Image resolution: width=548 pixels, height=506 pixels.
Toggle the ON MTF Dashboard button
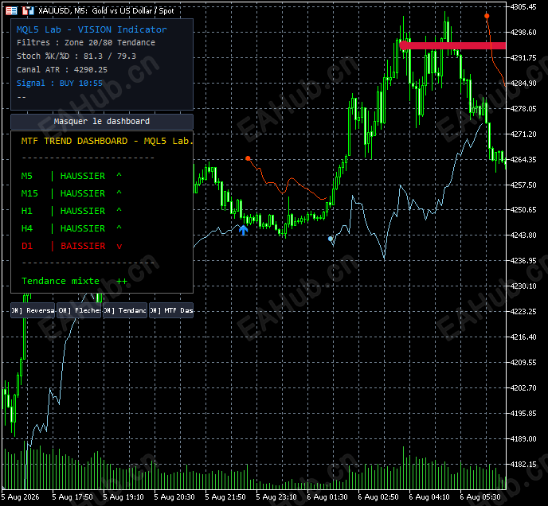[171, 310]
